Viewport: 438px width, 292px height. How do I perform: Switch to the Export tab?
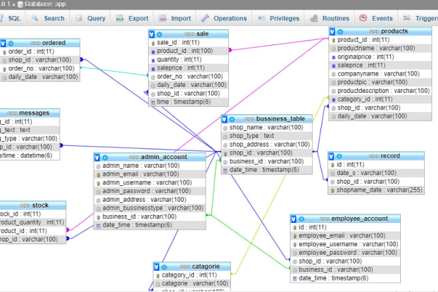(132, 19)
